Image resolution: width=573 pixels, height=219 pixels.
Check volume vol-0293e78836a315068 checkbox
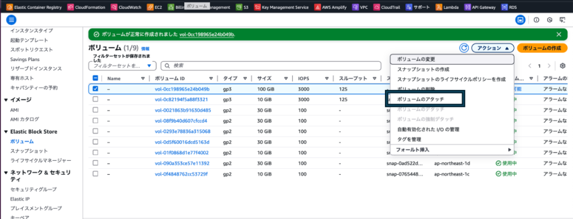click(x=95, y=131)
